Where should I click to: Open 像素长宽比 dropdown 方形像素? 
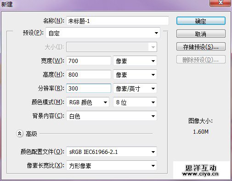pos(112,165)
